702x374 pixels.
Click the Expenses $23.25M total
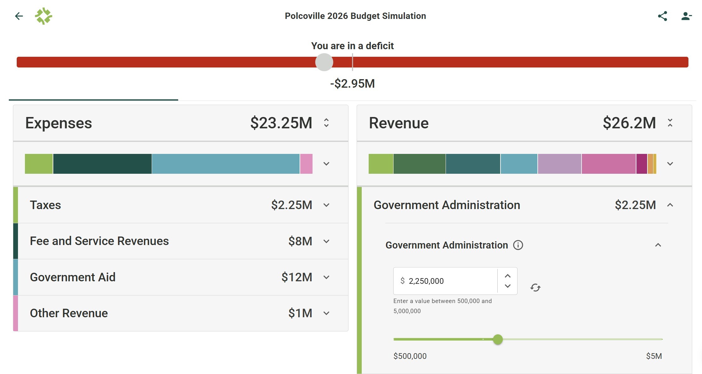coord(281,123)
